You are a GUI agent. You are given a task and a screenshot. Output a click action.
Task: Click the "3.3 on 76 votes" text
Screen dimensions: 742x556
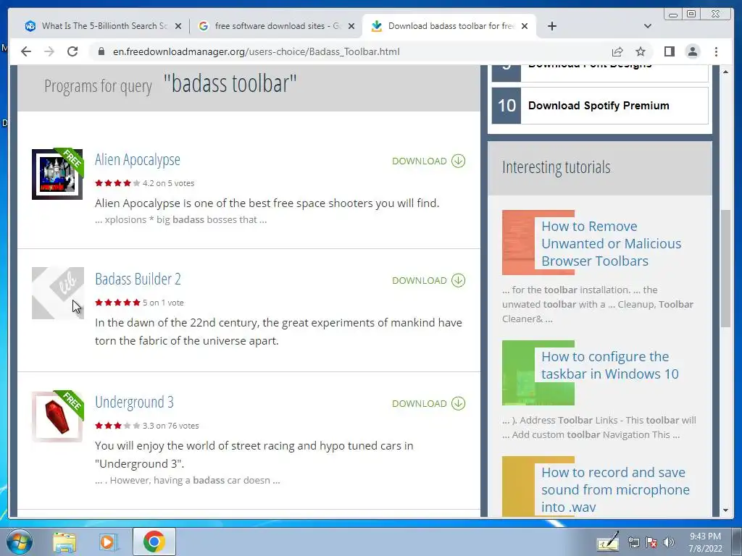point(171,426)
